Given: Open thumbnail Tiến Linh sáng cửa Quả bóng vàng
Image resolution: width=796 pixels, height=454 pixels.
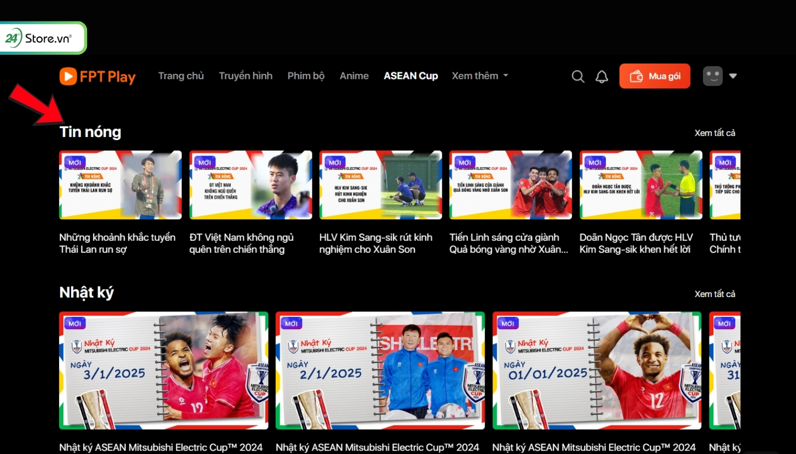Looking at the screenshot, I should tap(511, 185).
